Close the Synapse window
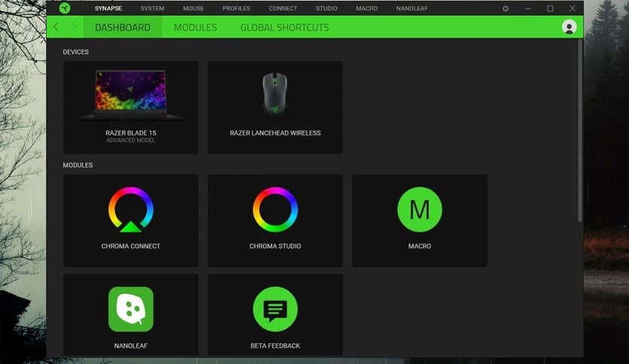Viewport: 629px width, 364px height. pyautogui.click(x=573, y=8)
